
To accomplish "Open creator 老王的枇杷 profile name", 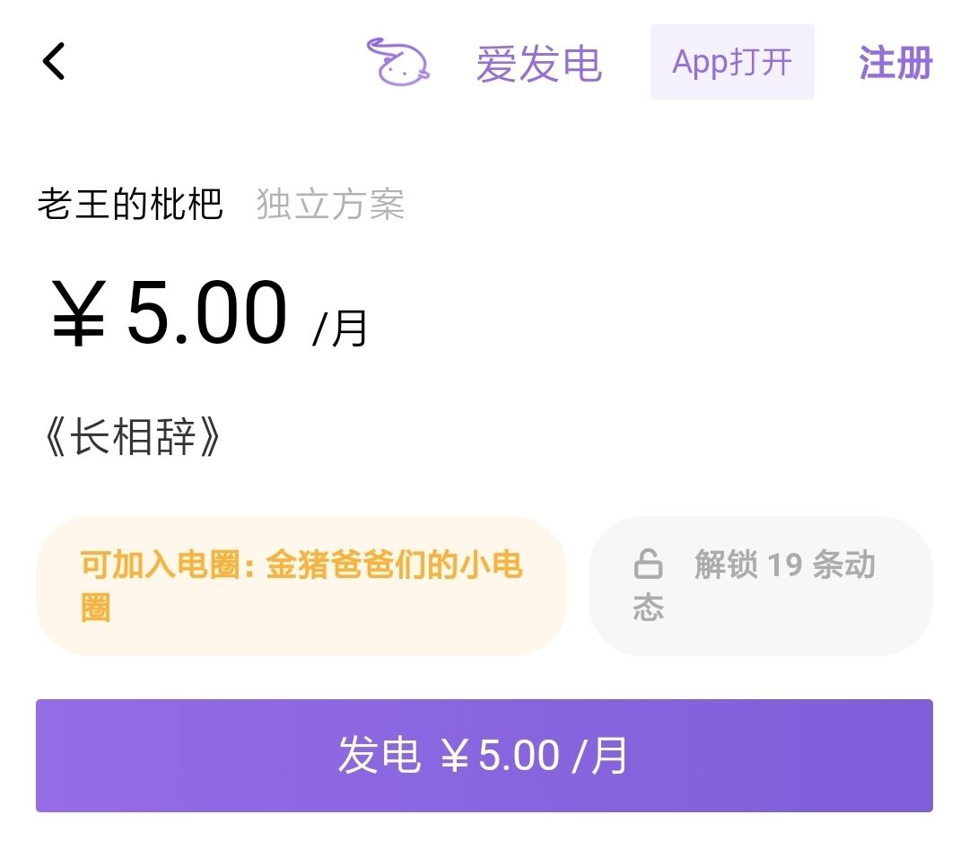I will [x=130, y=204].
